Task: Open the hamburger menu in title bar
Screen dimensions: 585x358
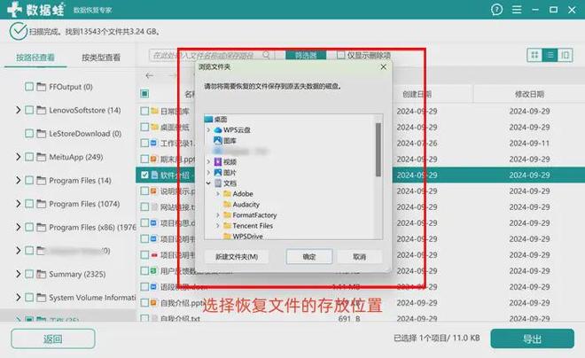Action: (517, 10)
